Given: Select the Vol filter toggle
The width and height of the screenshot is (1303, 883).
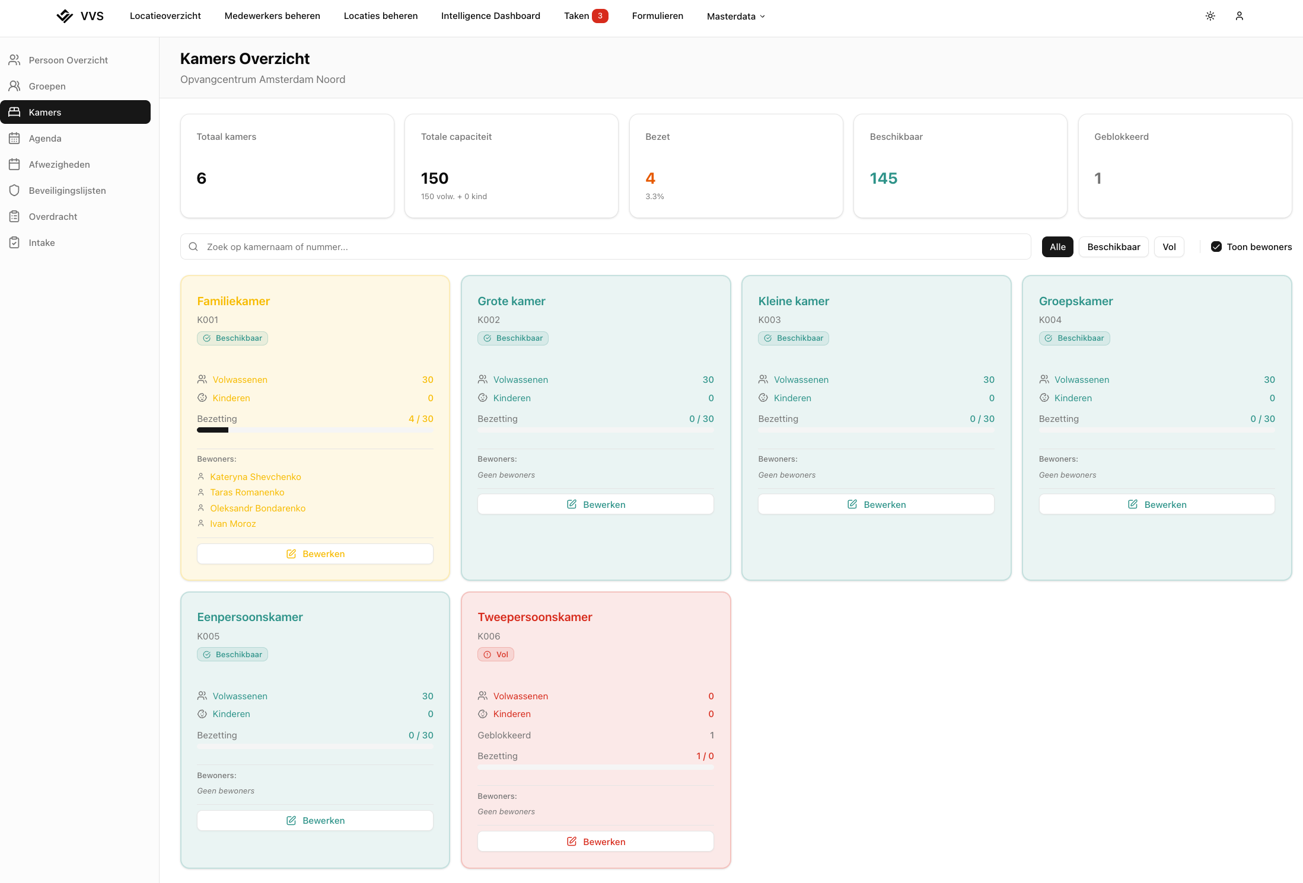Looking at the screenshot, I should click(x=1168, y=247).
